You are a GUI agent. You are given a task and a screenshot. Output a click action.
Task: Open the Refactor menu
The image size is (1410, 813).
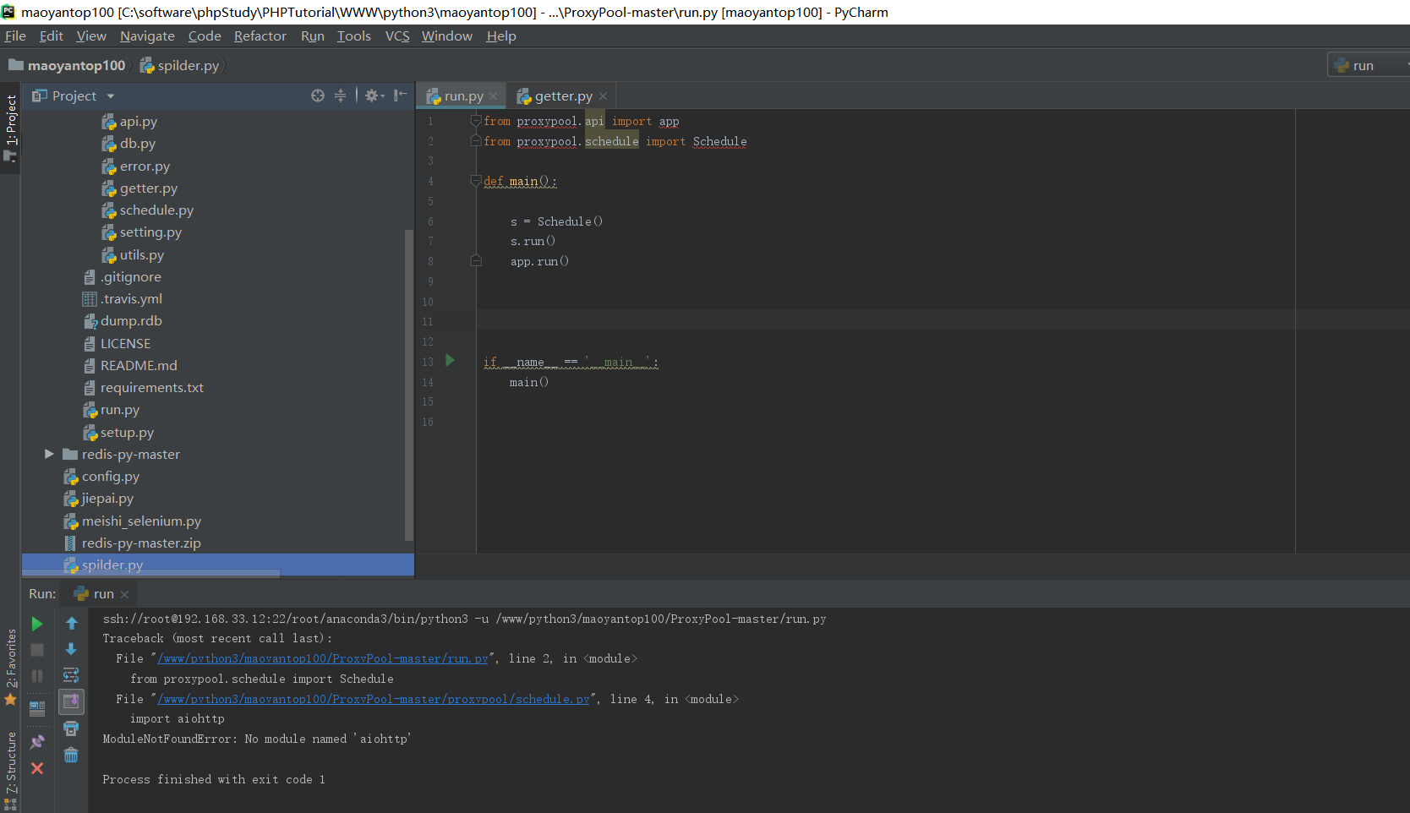[x=260, y=36]
